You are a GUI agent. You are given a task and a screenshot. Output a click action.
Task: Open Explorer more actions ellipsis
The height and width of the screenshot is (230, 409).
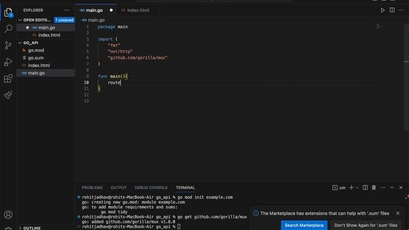coord(66,10)
